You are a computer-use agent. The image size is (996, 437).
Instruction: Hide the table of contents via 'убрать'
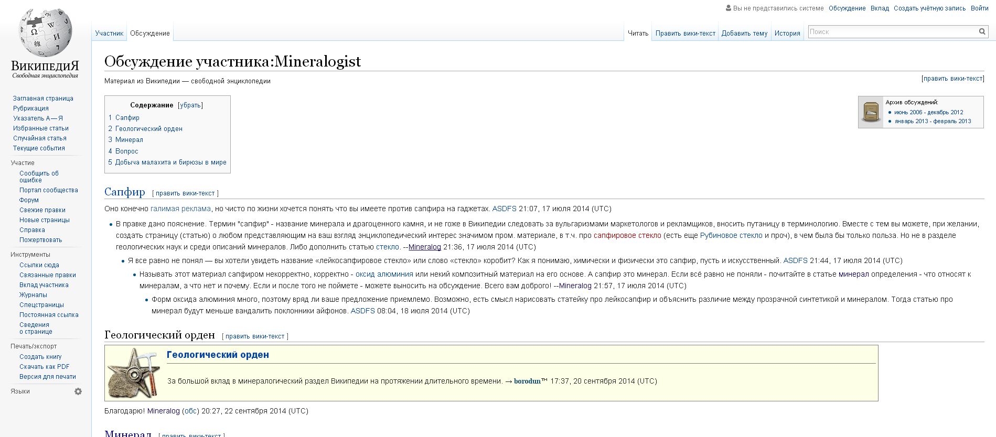(190, 105)
